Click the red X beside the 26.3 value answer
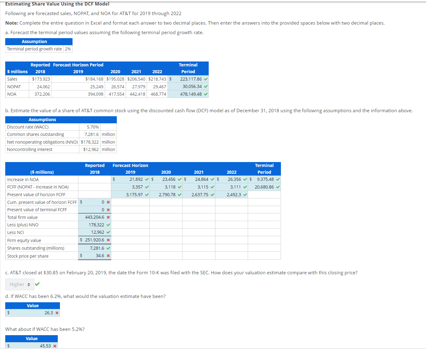426x349 pixels. 57,313
